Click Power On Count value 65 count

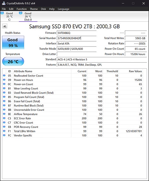(x=136, y=49)
